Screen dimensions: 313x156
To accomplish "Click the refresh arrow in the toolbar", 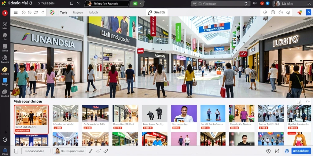I will (x=43, y=12).
